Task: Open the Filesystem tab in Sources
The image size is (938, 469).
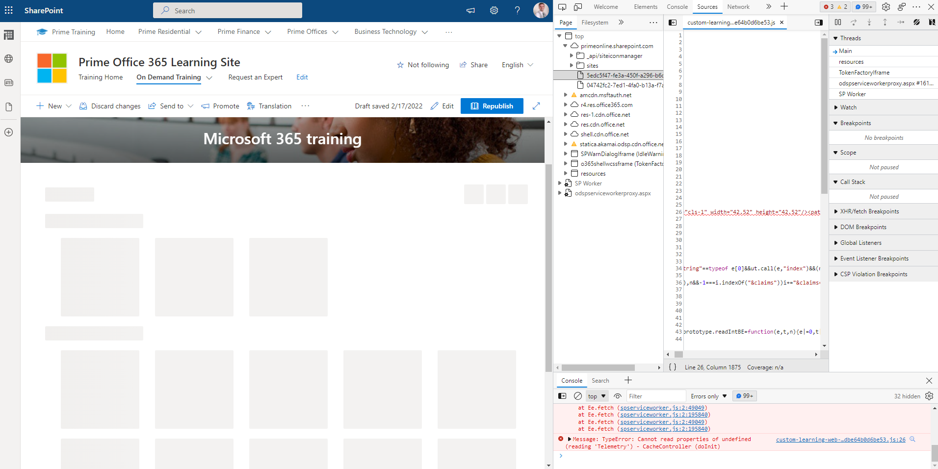Action: coord(594,22)
